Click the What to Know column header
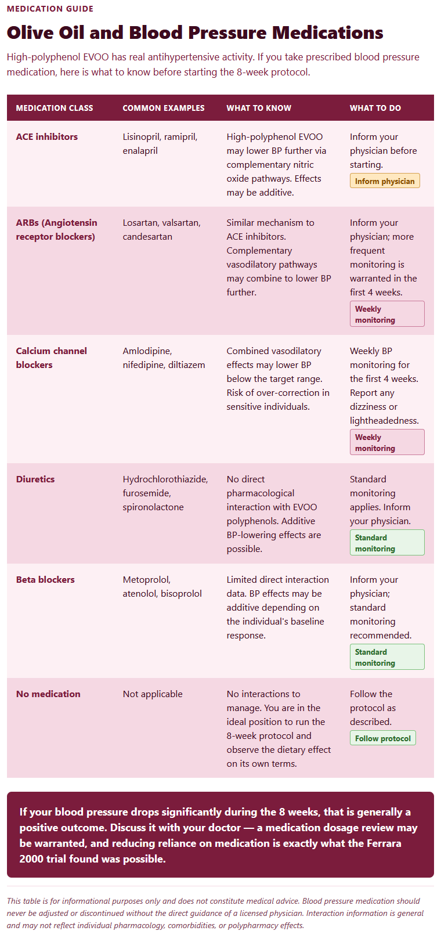 pyautogui.click(x=259, y=108)
